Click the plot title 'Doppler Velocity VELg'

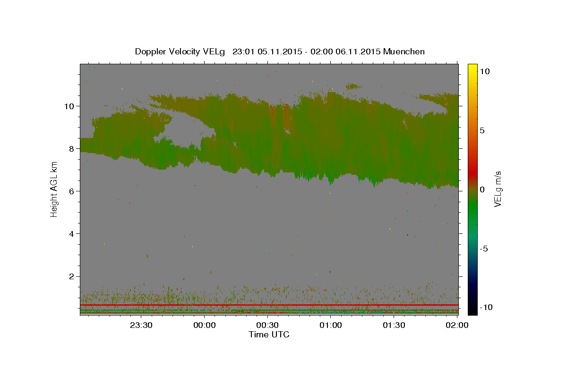pyautogui.click(x=181, y=52)
